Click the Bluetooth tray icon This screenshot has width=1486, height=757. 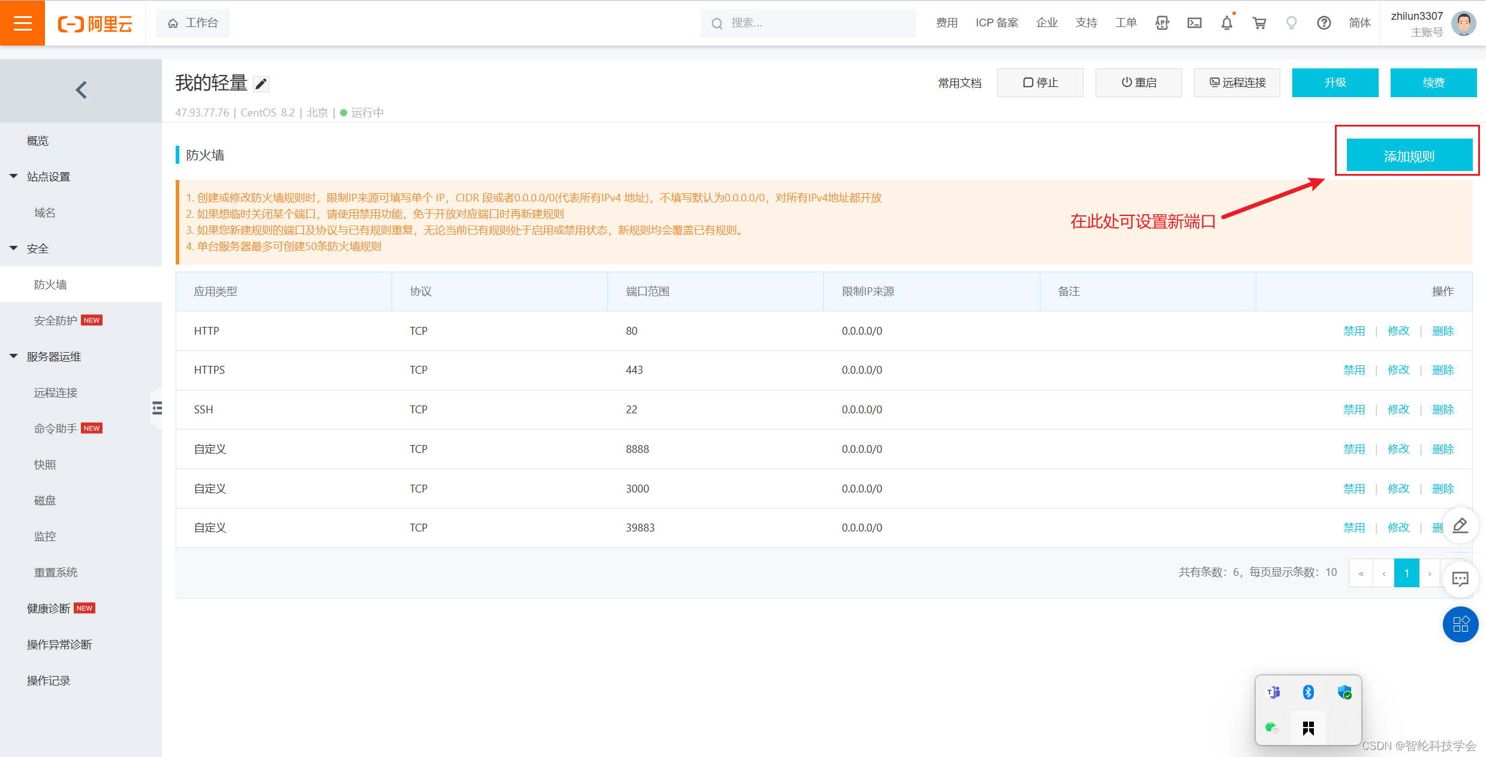1308,692
